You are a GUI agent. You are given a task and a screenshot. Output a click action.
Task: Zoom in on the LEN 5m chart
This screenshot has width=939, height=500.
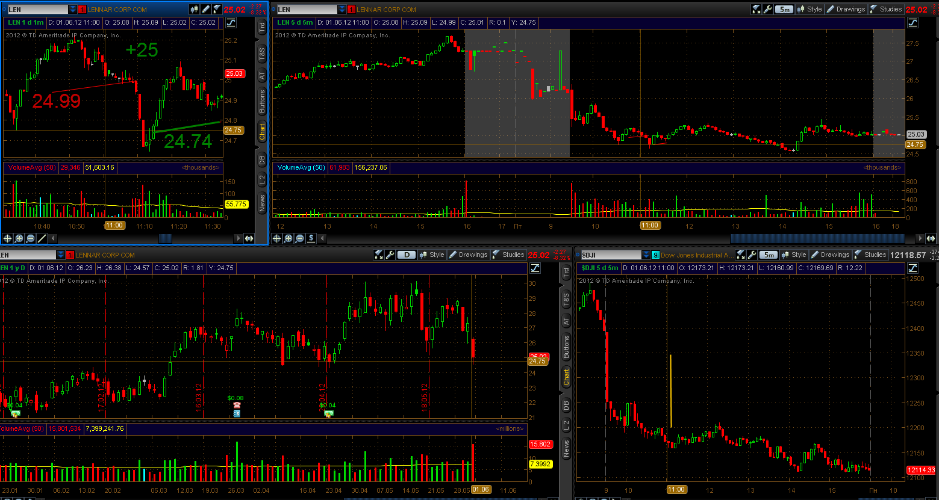point(289,238)
